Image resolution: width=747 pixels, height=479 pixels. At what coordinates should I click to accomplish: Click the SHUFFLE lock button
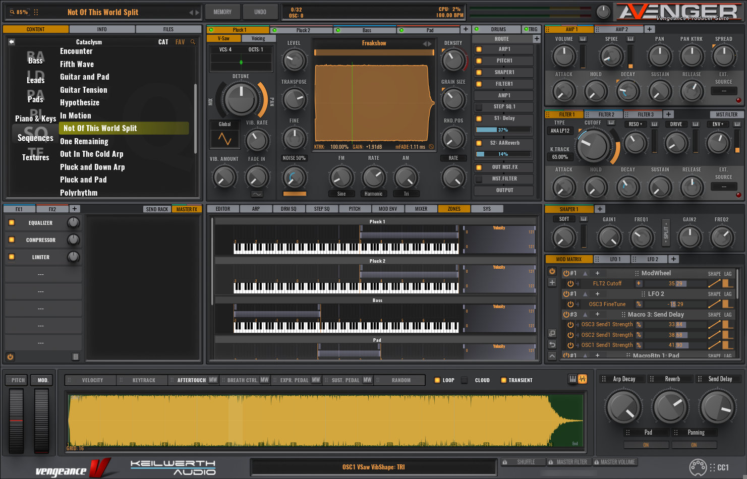coord(523,462)
